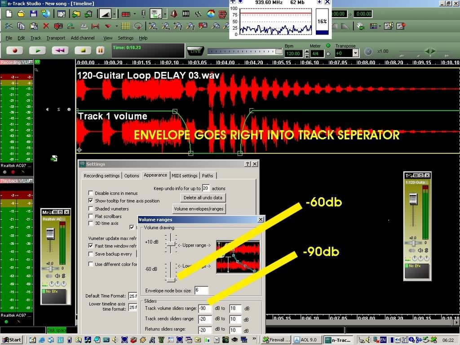Switch to the Options tab
Viewport: 460px width, 345px height.
[132, 176]
